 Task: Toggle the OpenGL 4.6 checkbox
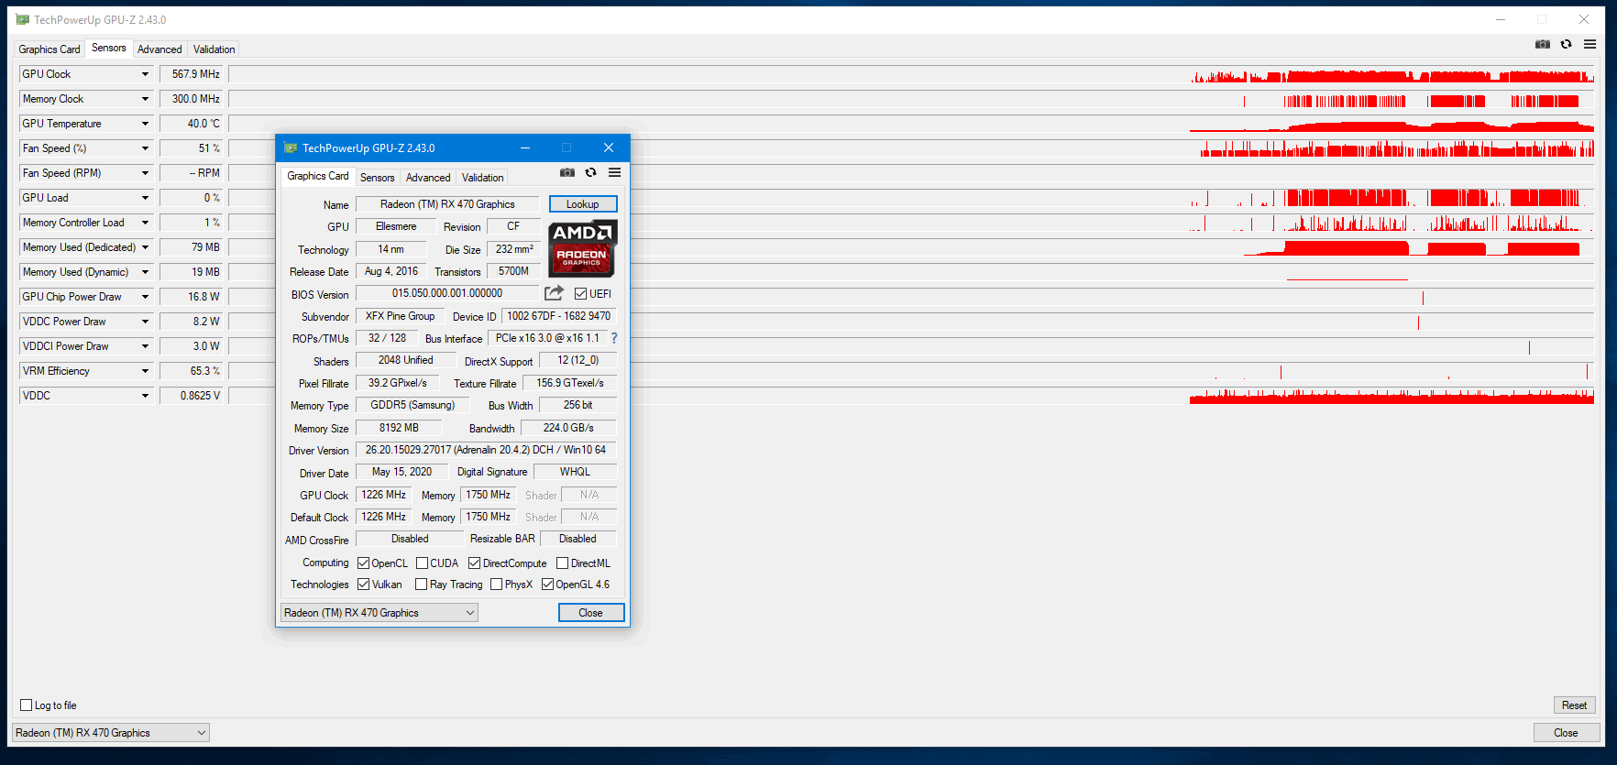(x=547, y=584)
